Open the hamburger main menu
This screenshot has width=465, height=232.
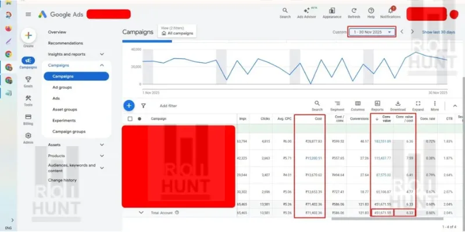28,14
